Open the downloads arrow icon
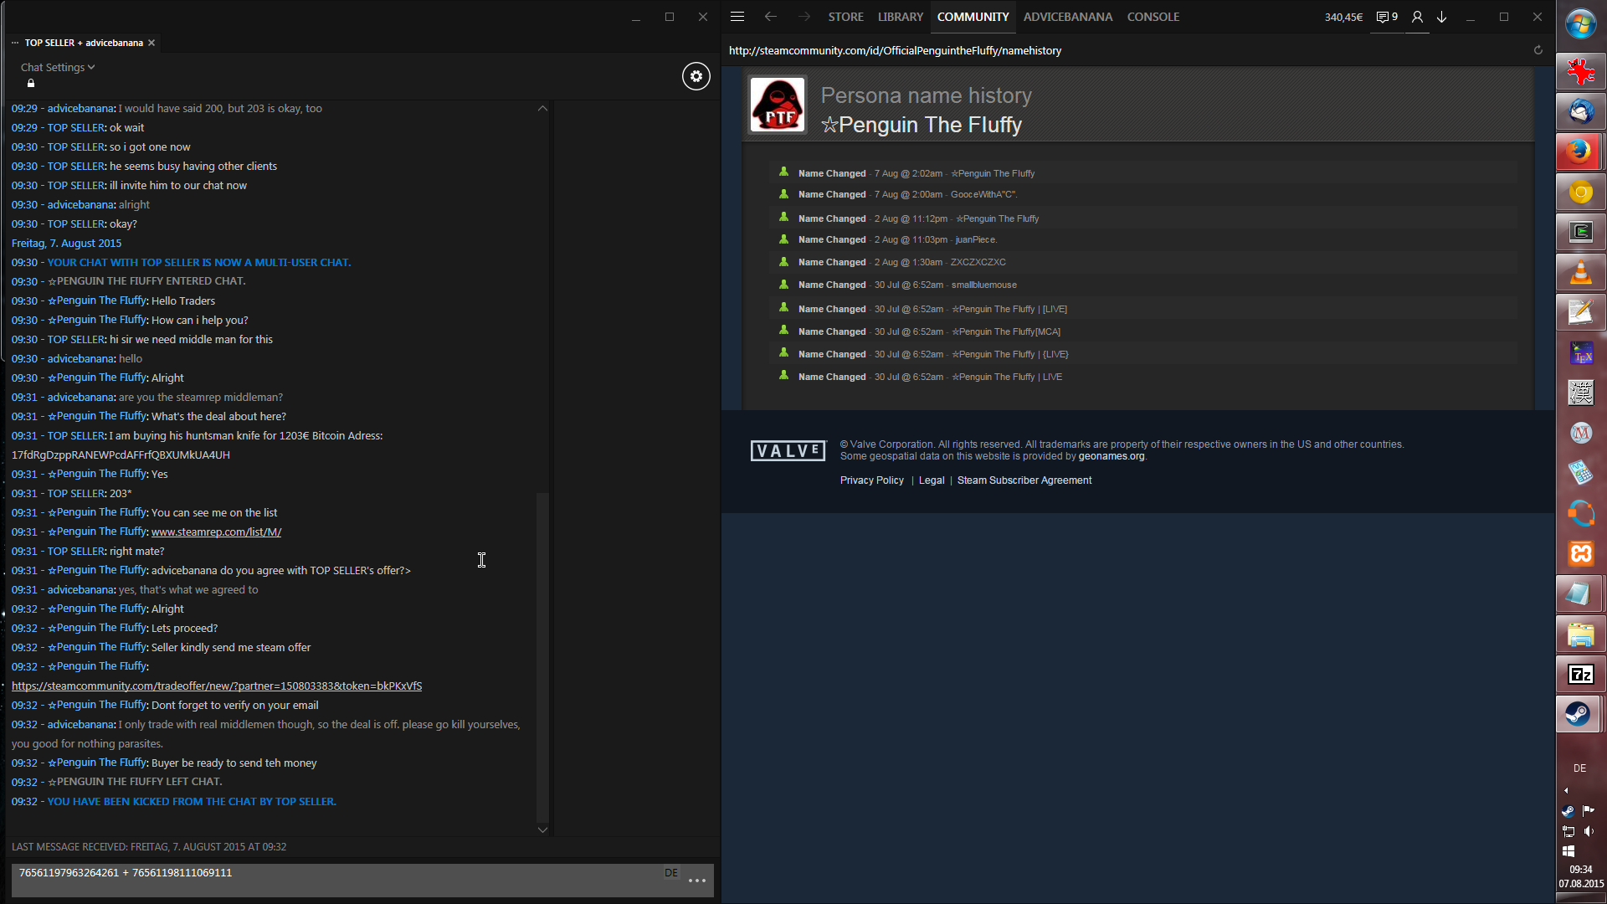This screenshot has height=904, width=1607. (x=1442, y=17)
